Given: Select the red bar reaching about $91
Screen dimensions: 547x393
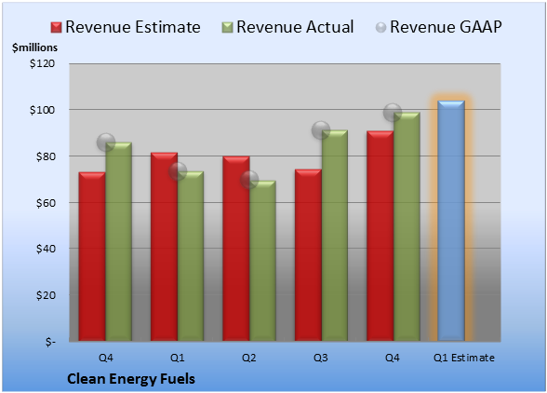Looking at the screenshot, I should pyautogui.click(x=380, y=236).
